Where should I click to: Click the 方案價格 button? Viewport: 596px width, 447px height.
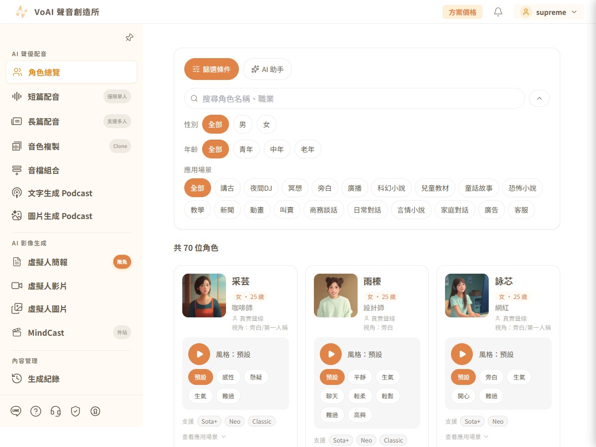point(462,12)
